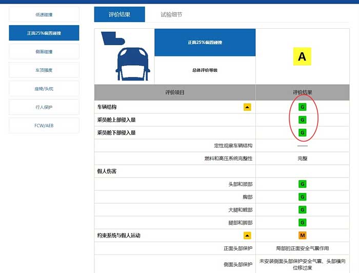359x273 pixels.
Task: Open the FCW/AEB sidebar item
Action: pos(44,126)
